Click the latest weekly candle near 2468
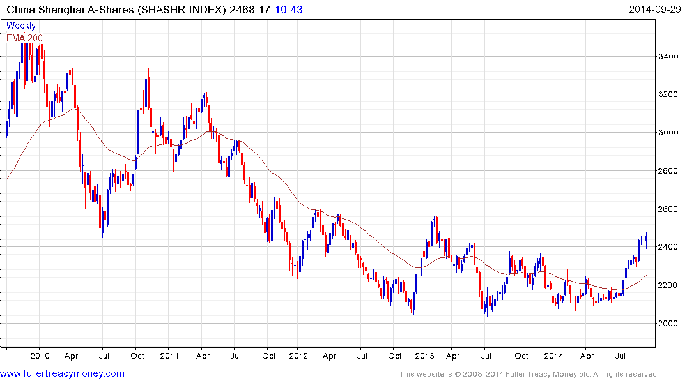 pyautogui.click(x=649, y=235)
